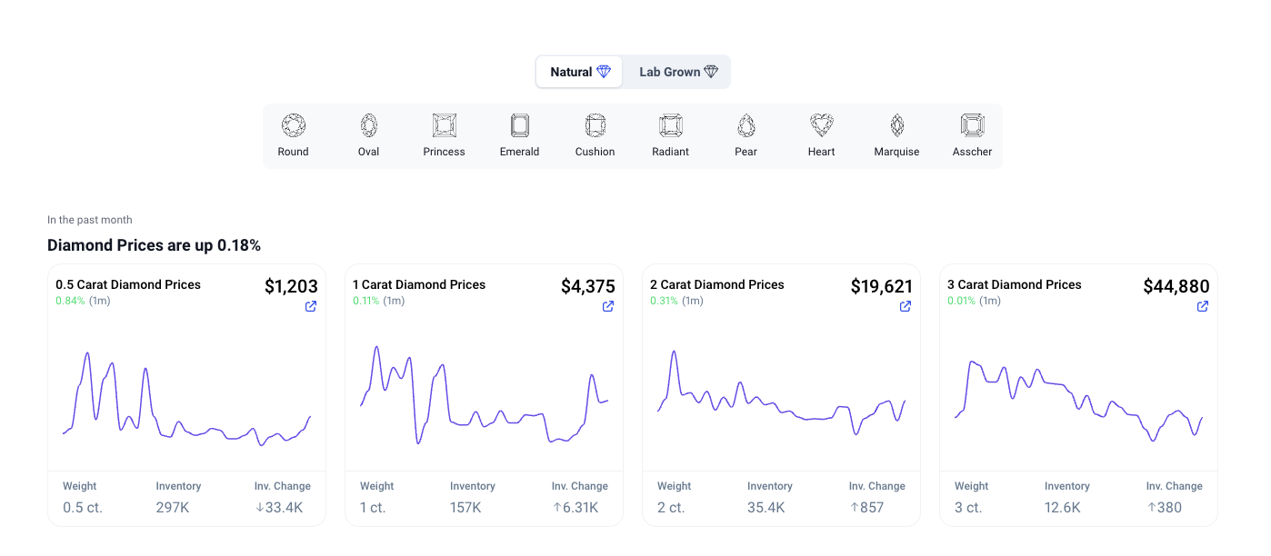Pick the Cushion cut shape icon

point(595,125)
